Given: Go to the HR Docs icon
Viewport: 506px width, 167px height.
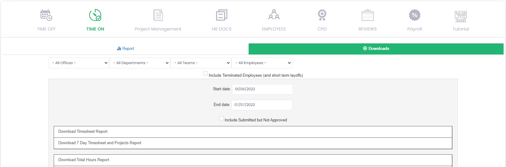Looking at the screenshot, I should click(222, 15).
